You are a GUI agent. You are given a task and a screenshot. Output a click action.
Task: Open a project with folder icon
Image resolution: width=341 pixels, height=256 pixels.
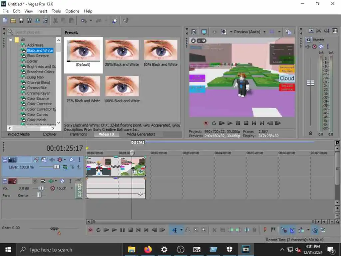pos(13,21)
